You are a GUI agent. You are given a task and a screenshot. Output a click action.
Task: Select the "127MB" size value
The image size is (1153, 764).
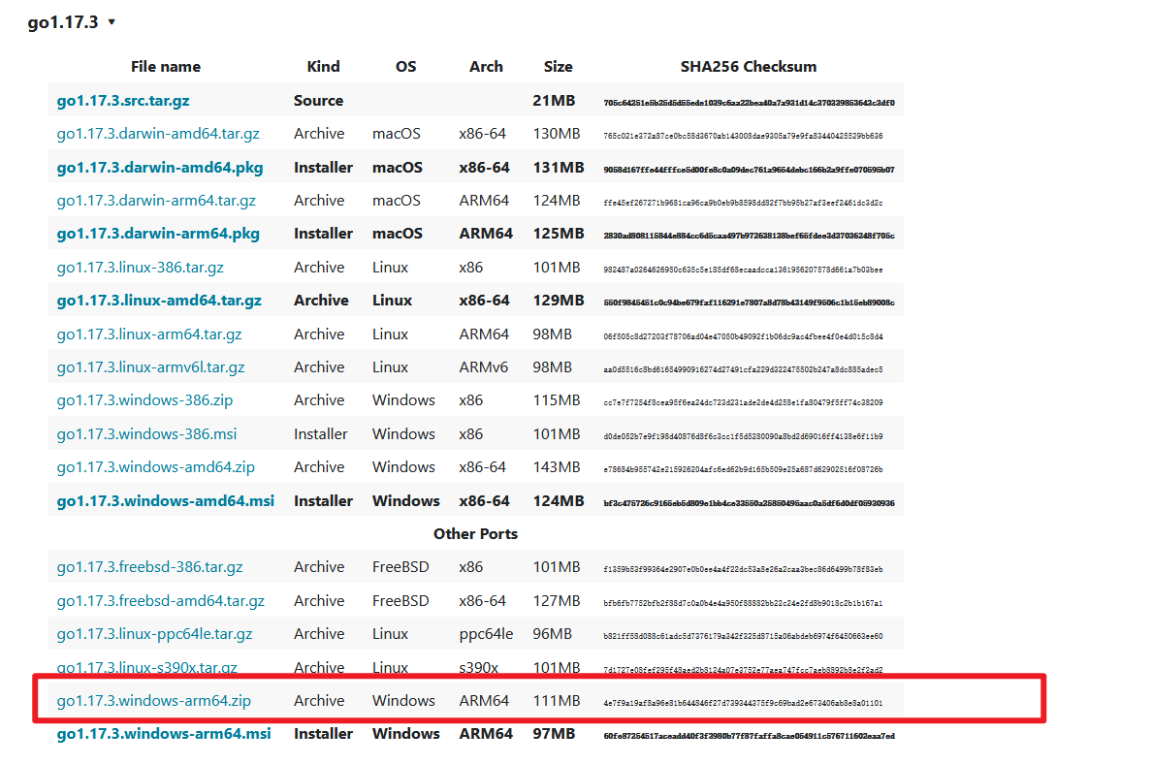557,601
